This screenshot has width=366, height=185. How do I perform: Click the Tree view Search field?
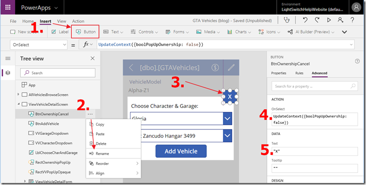click(x=58, y=73)
